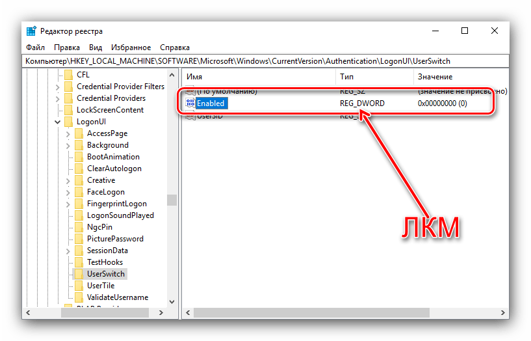Screen dimensions: 531x341
Task: Select the Credential Provider Filters folder icon
Action: [x=68, y=87]
